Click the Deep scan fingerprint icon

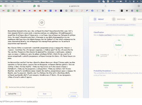click(x=42, y=22)
